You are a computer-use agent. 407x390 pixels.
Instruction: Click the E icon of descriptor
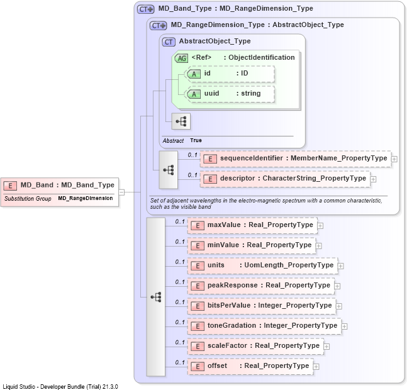[210, 179]
